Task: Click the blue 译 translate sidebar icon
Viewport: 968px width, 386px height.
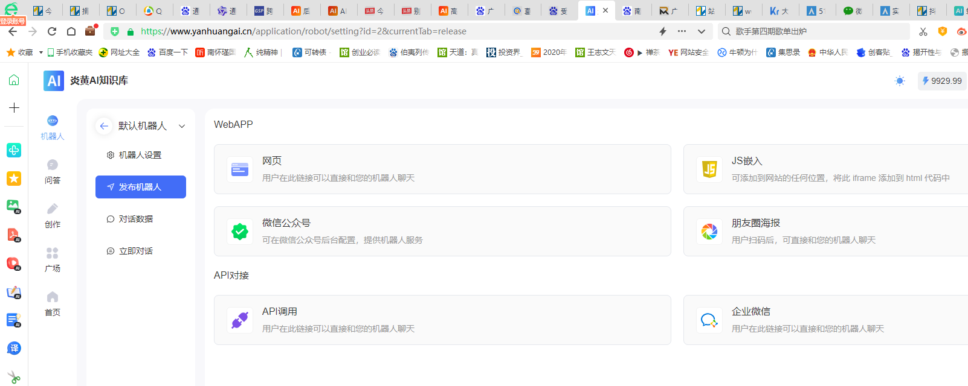Action: tap(14, 348)
